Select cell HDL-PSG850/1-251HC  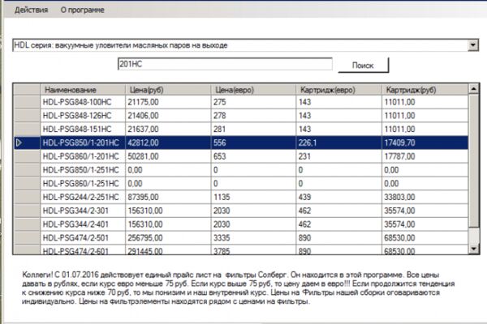pyautogui.click(x=83, y=170)
